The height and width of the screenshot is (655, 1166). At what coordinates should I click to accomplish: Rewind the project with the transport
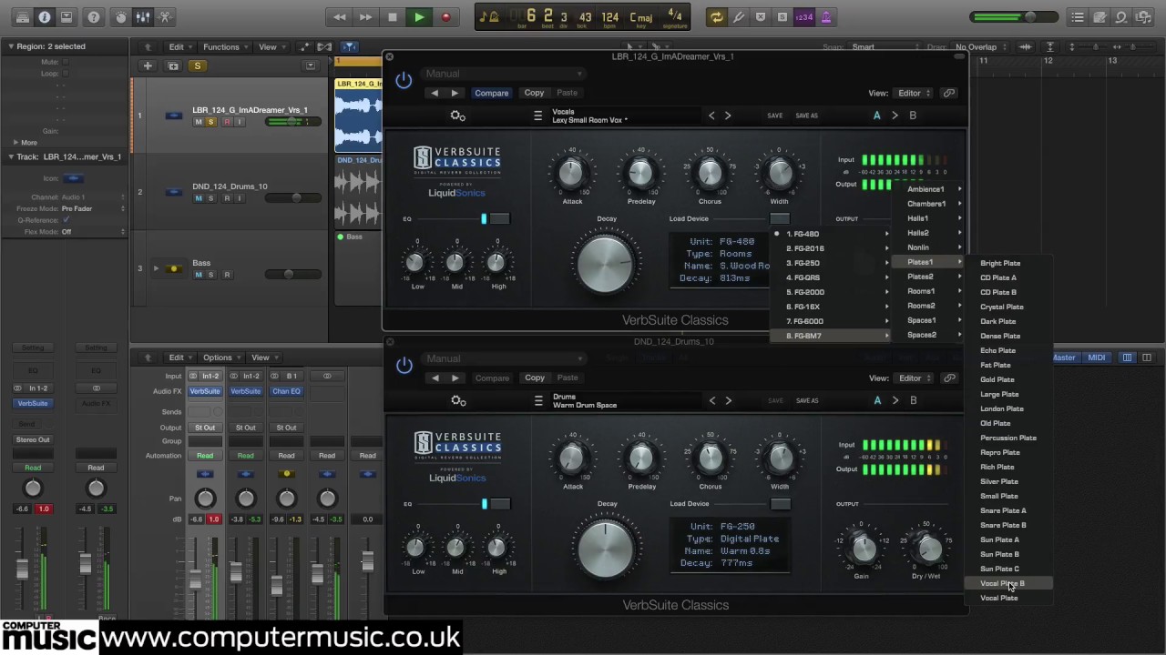pyautogui.click(x=340, y=17)
